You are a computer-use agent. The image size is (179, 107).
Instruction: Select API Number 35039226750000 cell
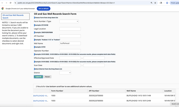(x=96, y=96)
